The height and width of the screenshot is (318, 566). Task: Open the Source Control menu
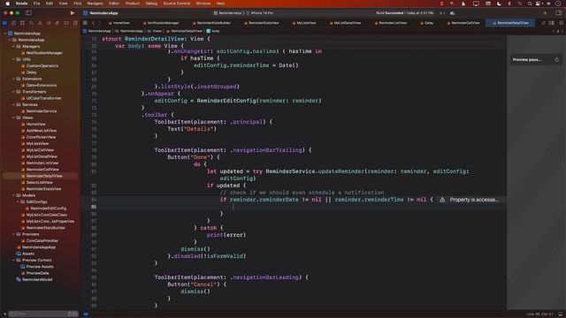coord(177,4)
